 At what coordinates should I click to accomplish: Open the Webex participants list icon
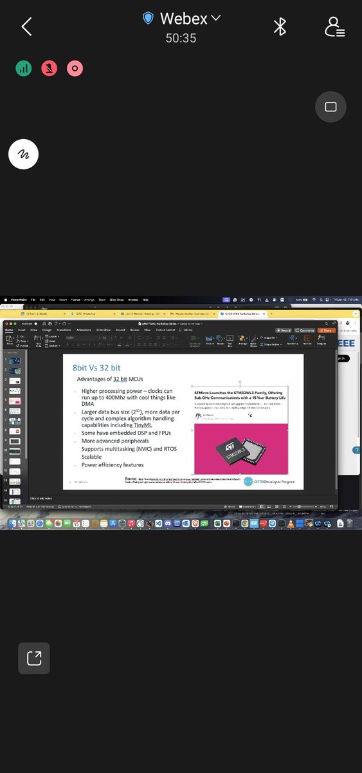[334, 26]
